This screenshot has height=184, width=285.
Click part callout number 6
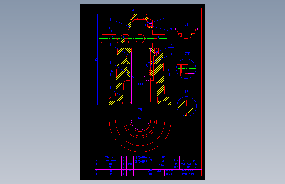pos(171,29)
